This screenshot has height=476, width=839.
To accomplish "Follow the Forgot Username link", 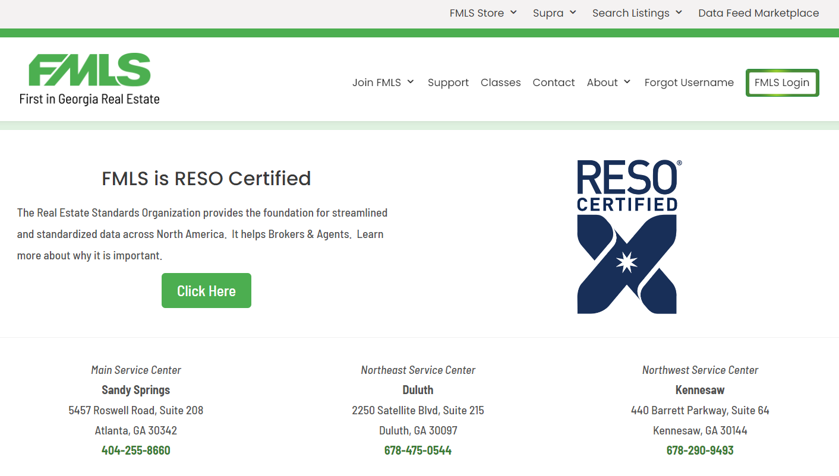I will [689, 82].
